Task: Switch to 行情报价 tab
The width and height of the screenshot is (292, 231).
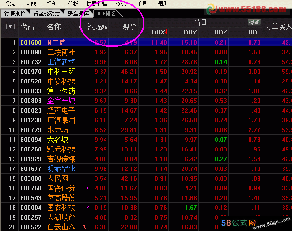Action: pyautogui.click(x=15, y=13)
